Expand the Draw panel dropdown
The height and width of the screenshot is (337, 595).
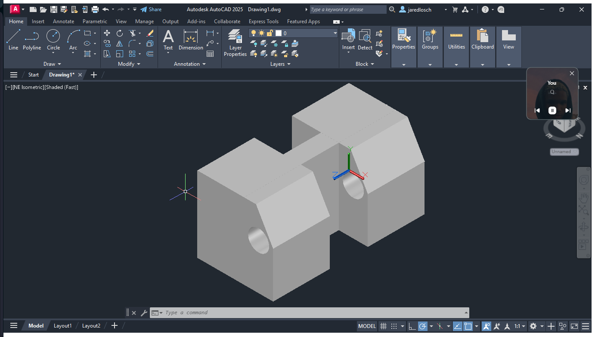tap(52, 64)
